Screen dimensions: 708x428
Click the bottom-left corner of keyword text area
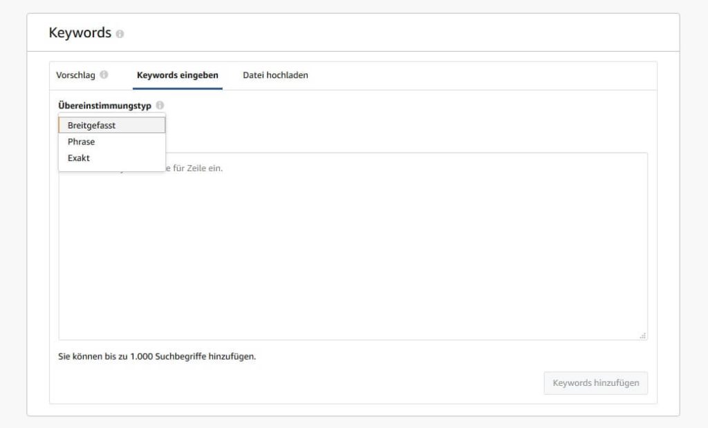click(x=62, y=336)
